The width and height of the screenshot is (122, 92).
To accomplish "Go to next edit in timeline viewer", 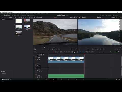I will (x=101, y=49).
